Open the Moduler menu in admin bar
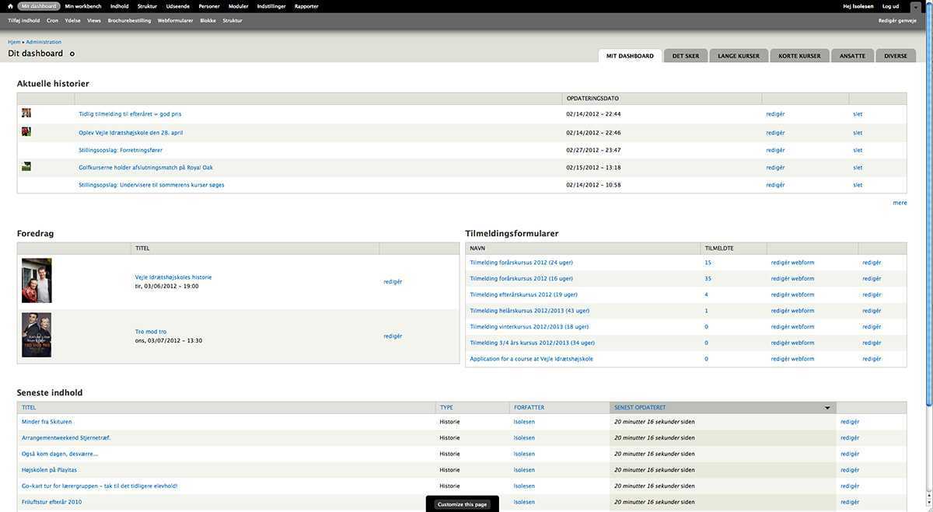The image size is (933, 512). pos(238,6)
